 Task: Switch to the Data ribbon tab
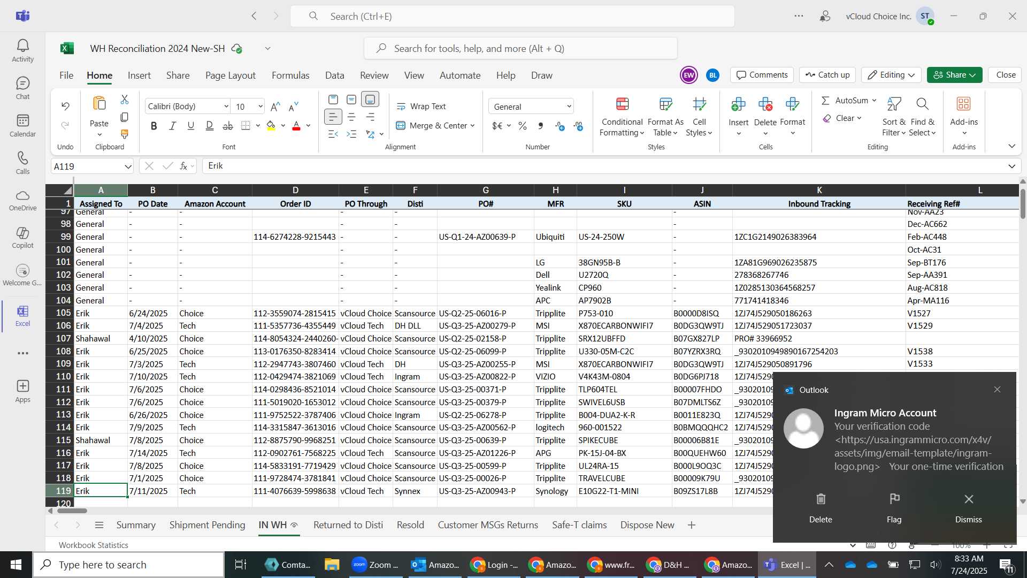(x=334, y=75)
